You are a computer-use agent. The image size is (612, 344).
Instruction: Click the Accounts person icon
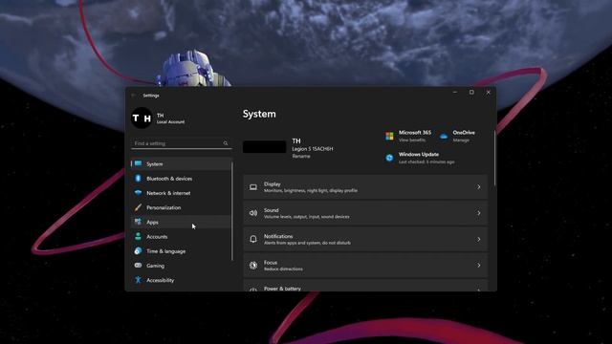click(x=138, y=236)
